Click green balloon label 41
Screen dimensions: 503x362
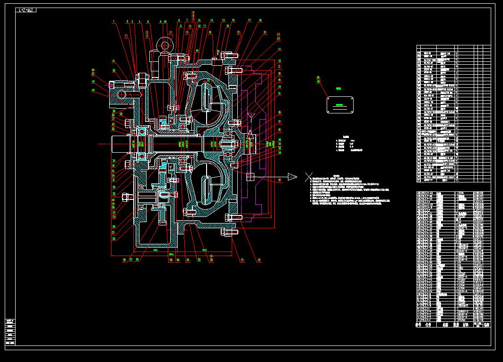click(113, 61)
